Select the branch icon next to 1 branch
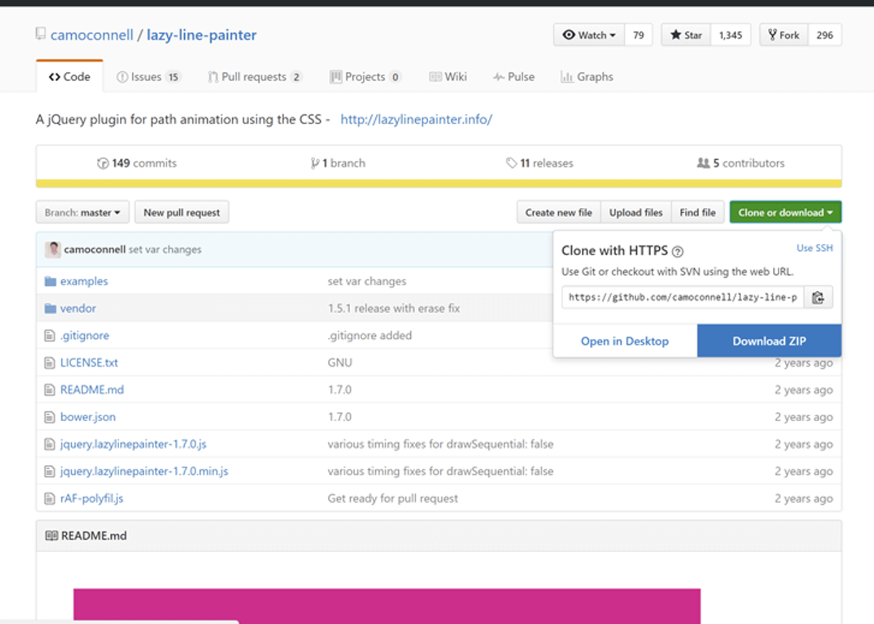This screenshot has height=624, width=874. click(316, 163)
